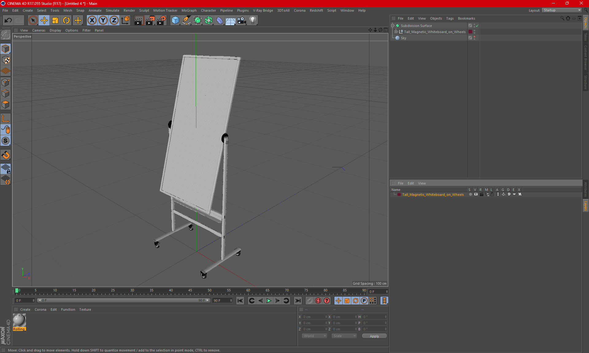Select the Live Selection tool
The height and width of the screenshot is (353, 589).
coord(33,20)
